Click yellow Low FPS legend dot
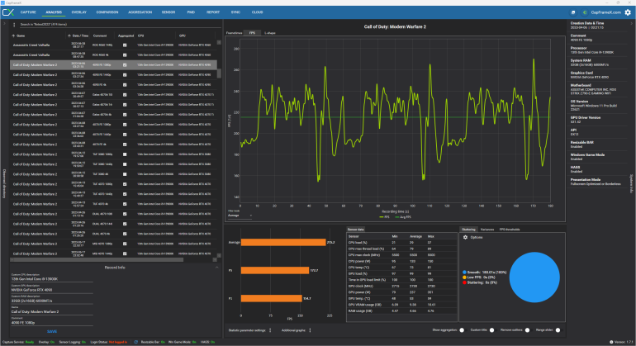Image resolution: width=636 pixels, height=346 pixels. pos(464,277)
